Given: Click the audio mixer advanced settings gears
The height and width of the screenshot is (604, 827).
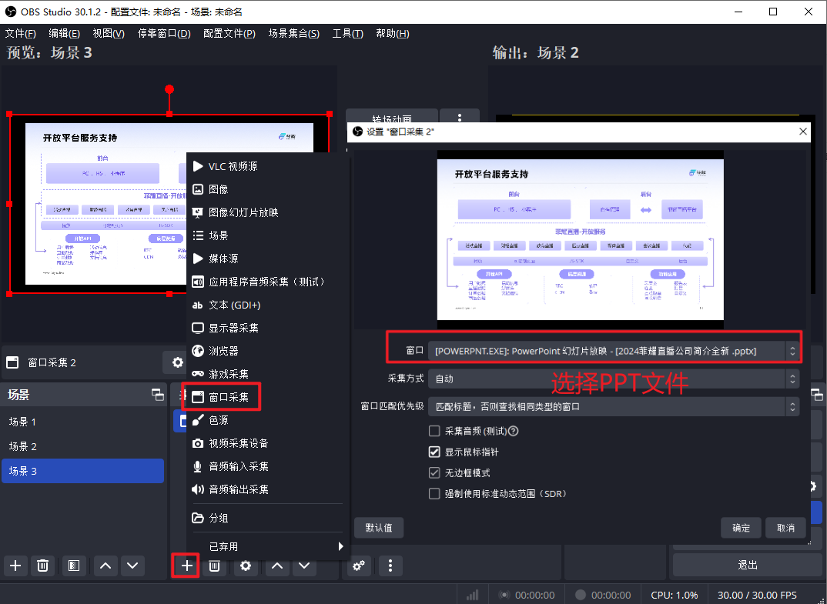Looking at the screenshot, I should (x=358, y=566).
